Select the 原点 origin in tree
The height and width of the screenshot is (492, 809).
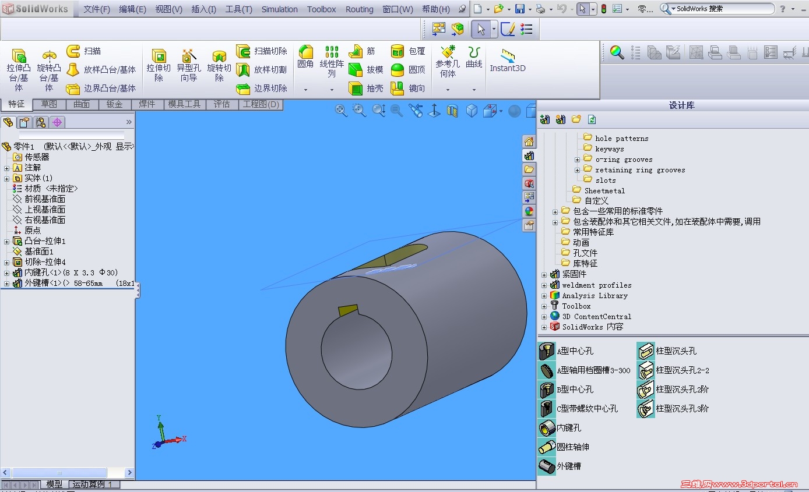point(27,231)
